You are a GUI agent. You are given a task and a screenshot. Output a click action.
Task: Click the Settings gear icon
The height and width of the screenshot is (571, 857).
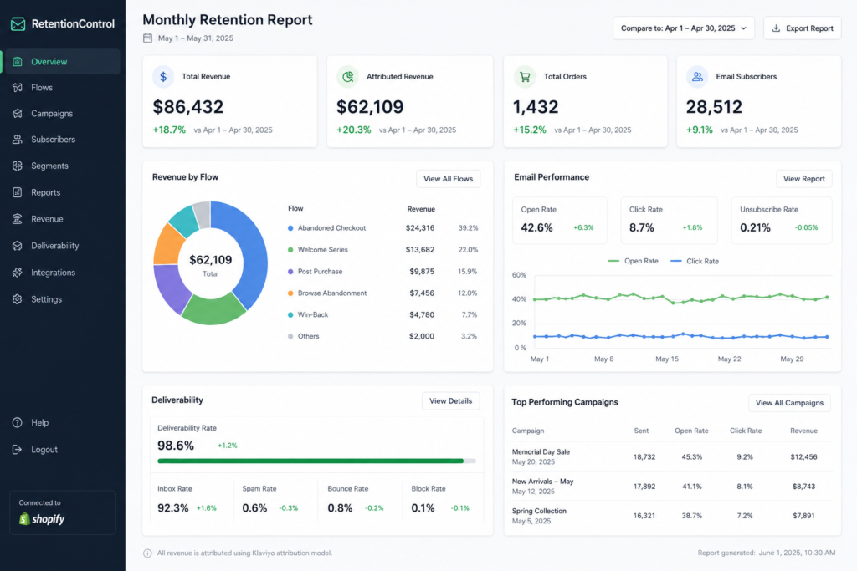18,299
